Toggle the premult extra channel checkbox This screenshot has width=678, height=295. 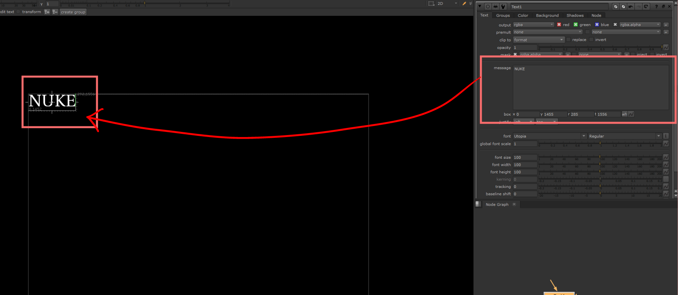click(x=587, y=32)
